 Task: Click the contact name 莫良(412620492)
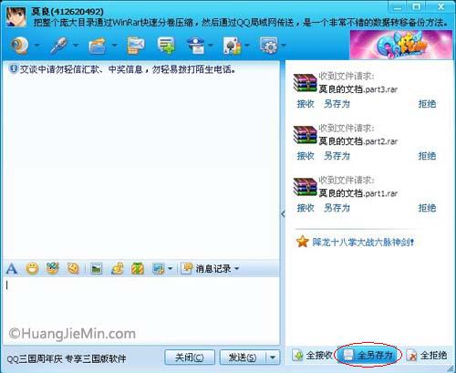coord(67,12)
